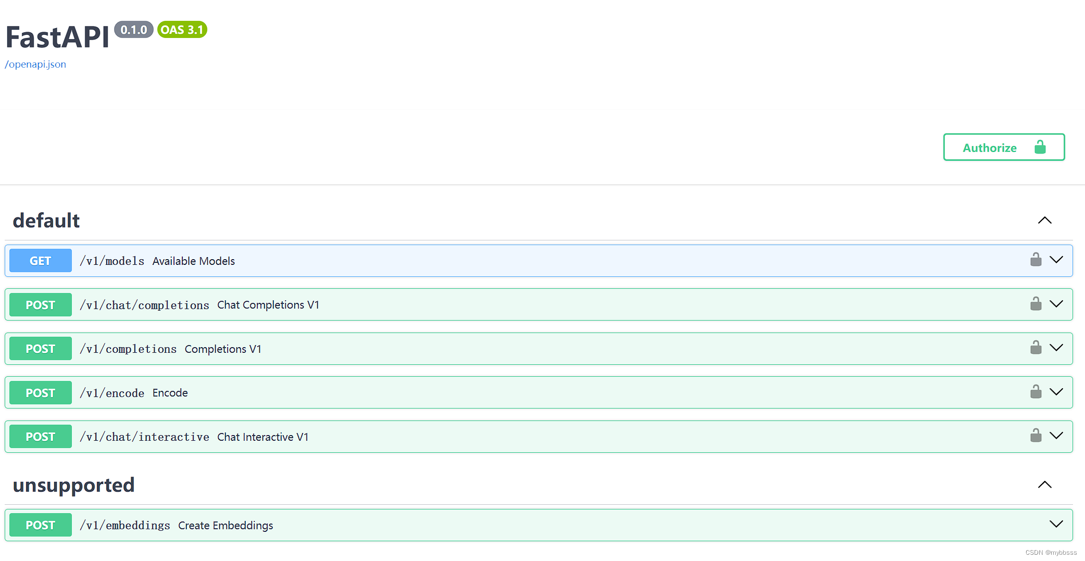Click POST badge for /v1/encode
This screenshot has width=1085, height=561.
[x=41, y=393]
